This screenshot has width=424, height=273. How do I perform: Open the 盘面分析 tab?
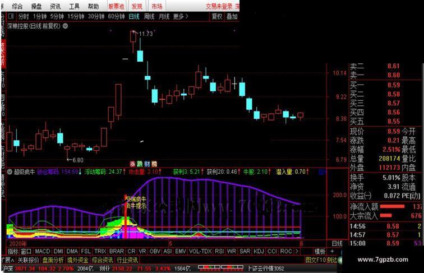[x=53, y=260]
